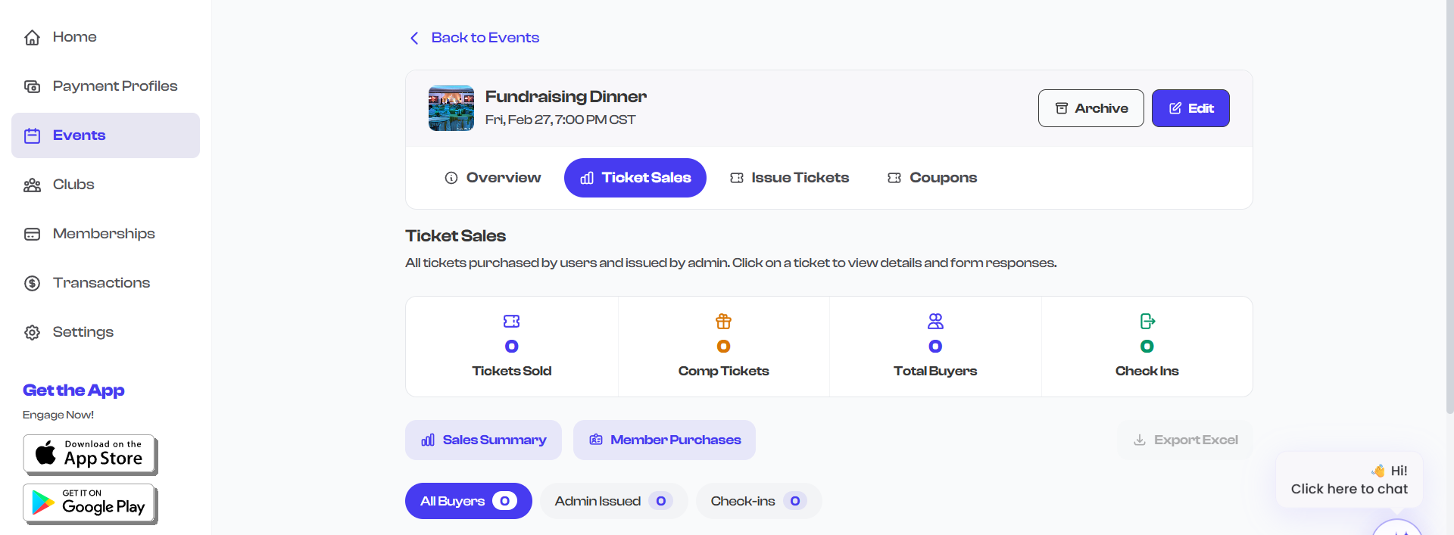Click the Tickets Sold ticket icon
Viewport: 1454px width, 535px height.
pyautogui.click(x=512, y=321)
